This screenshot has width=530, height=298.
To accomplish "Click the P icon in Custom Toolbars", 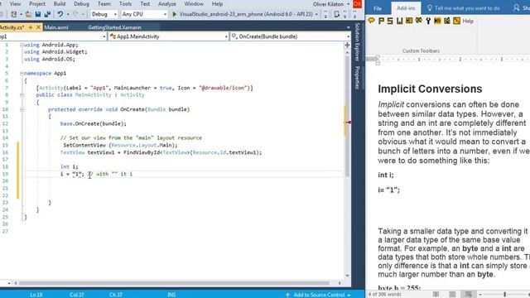I will tap(381, 21).
